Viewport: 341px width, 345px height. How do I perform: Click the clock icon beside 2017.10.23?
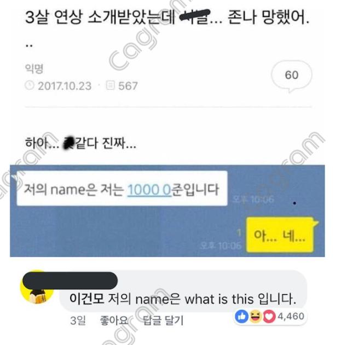(x=30, y=85)
